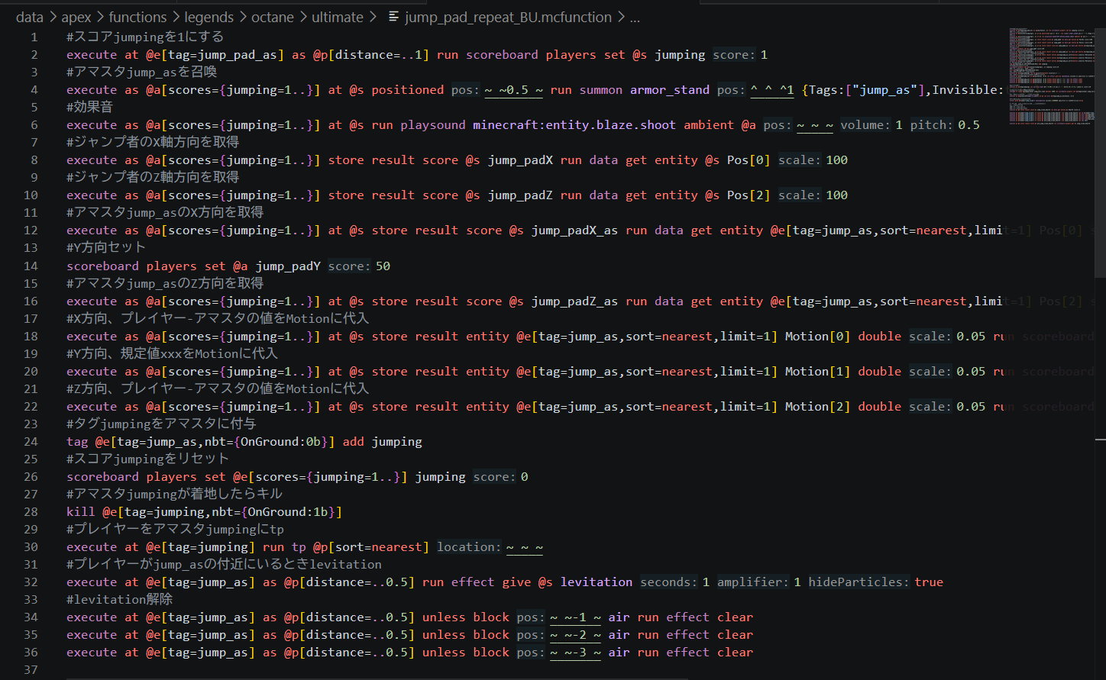
Task: Open the 'octane' breadcrumb segment
Action: pos(272,17)
